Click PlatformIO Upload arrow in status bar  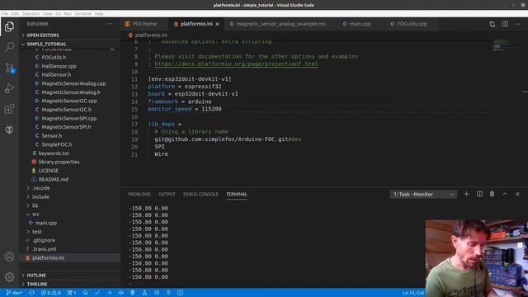(109, 293)
